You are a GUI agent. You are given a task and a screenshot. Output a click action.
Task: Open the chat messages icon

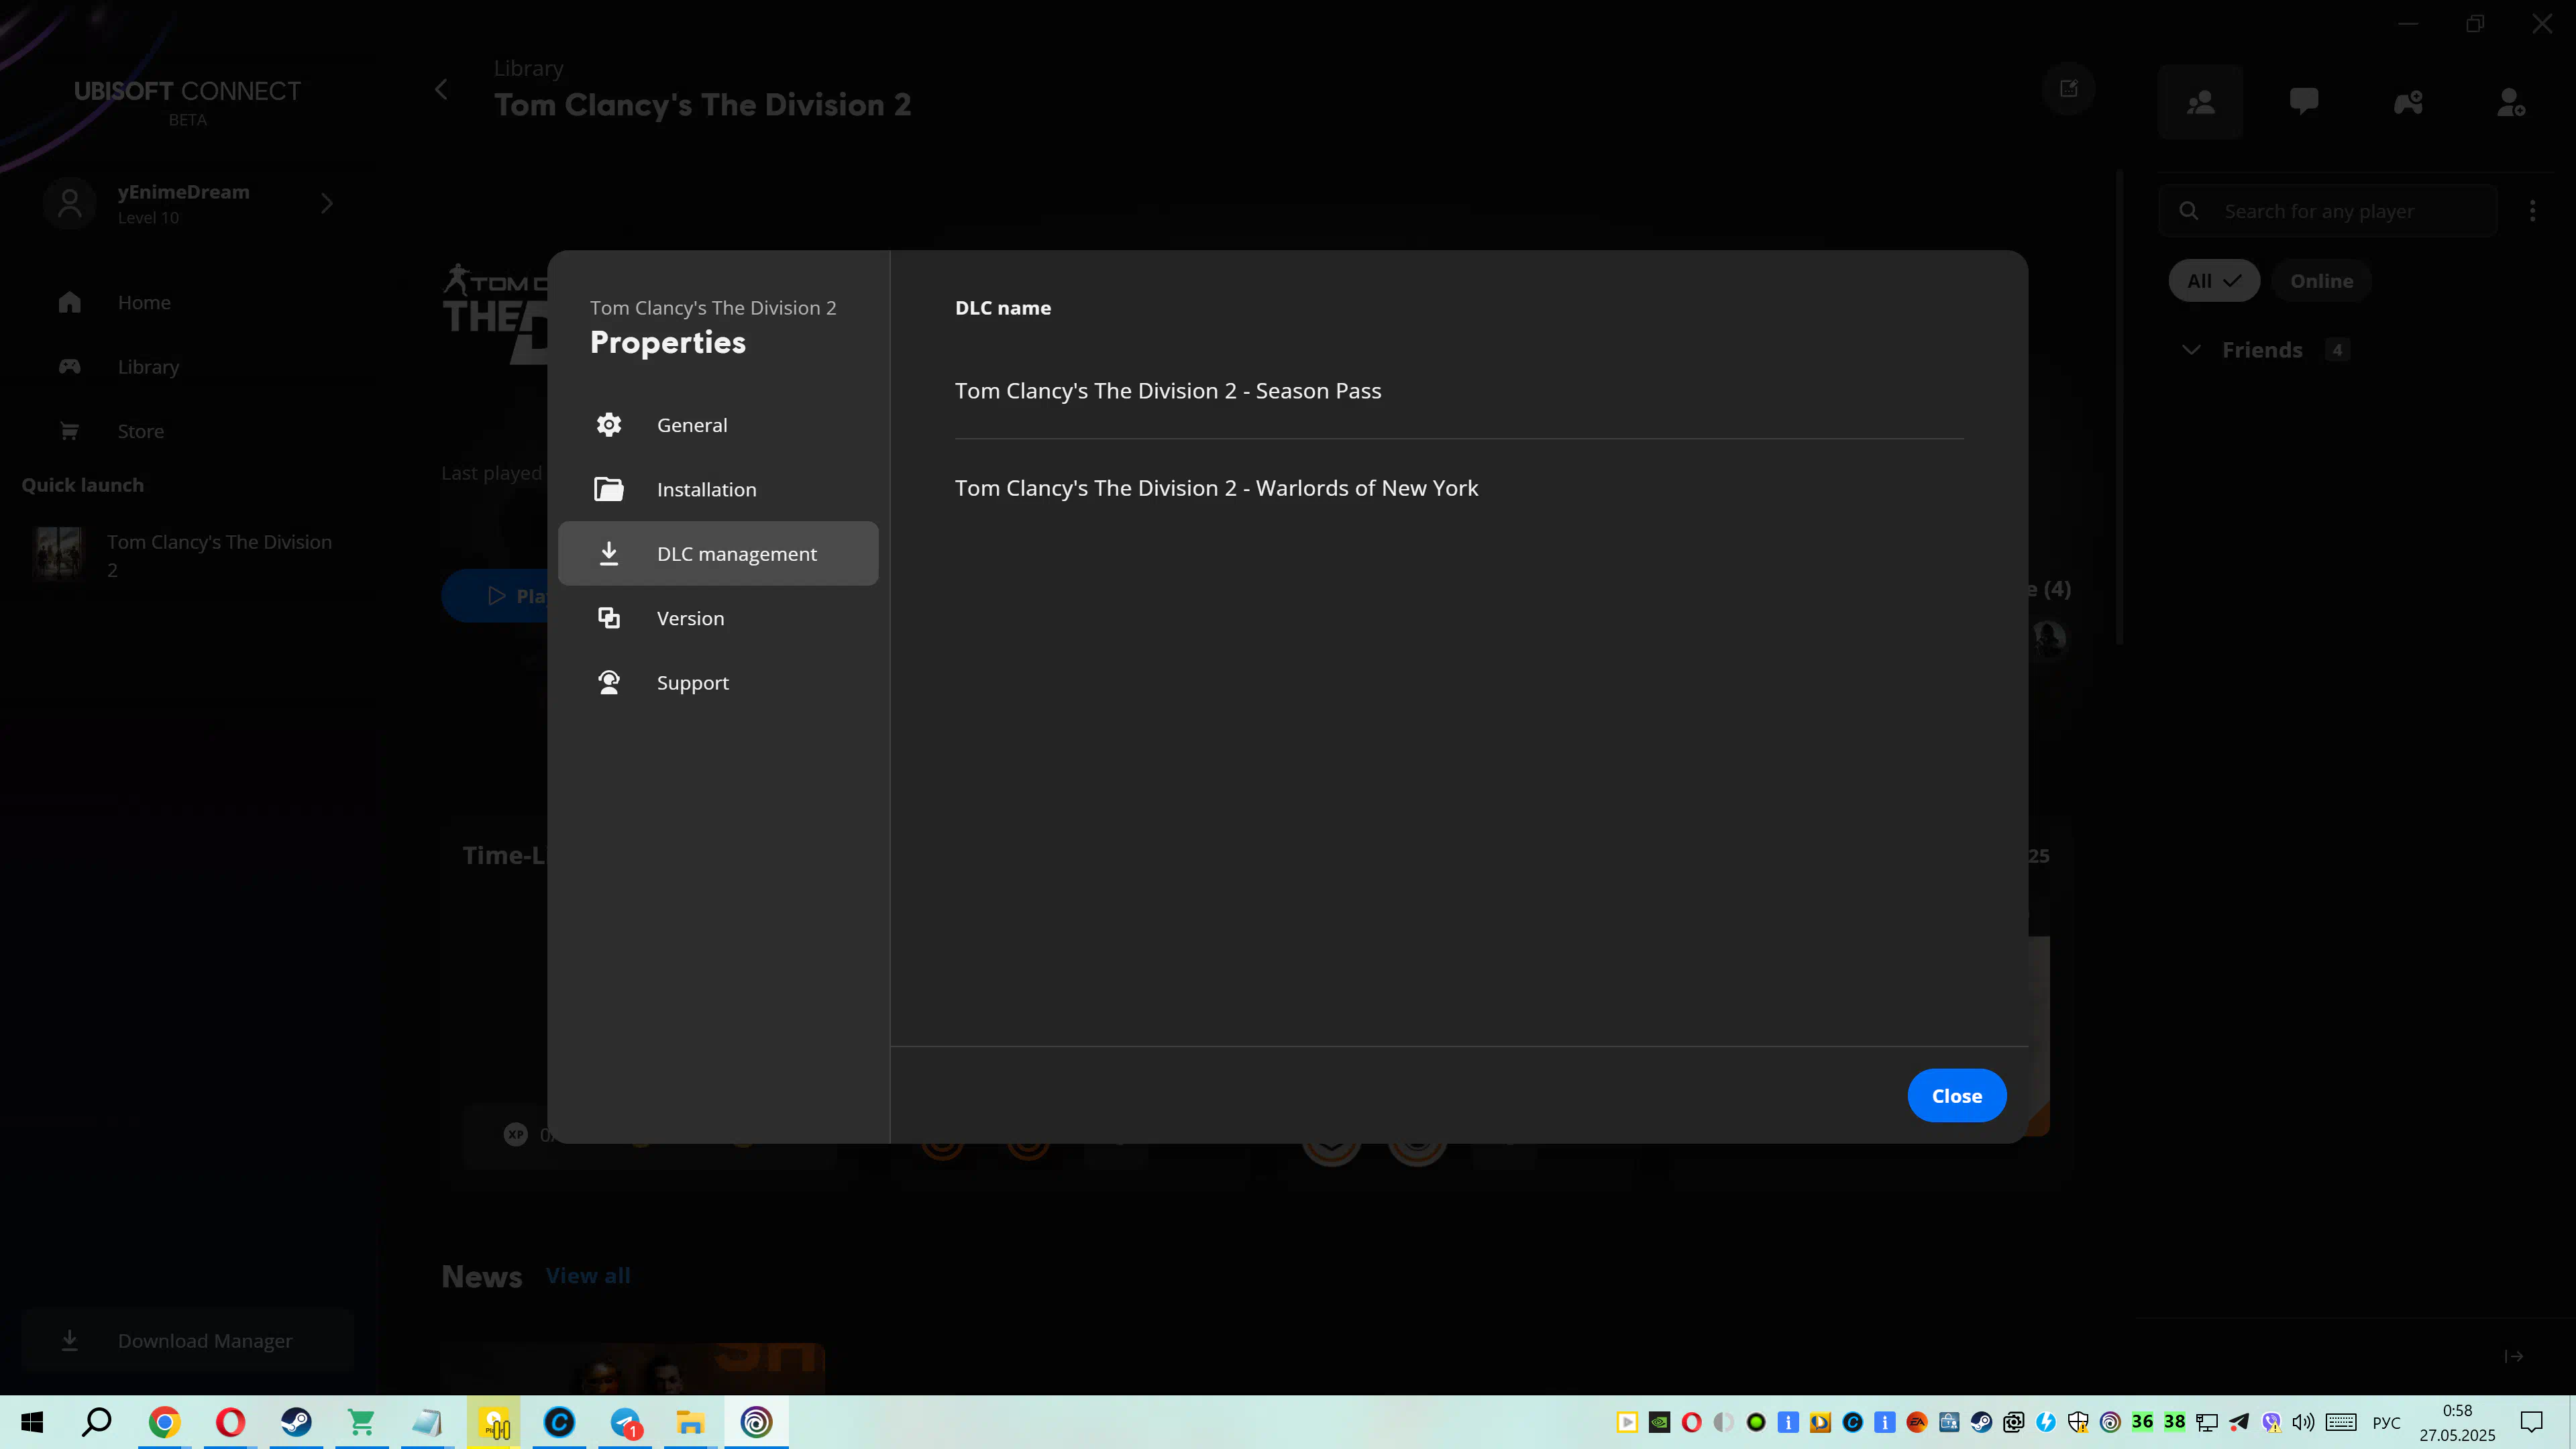pyautogui.click(x=2304, y=102)
